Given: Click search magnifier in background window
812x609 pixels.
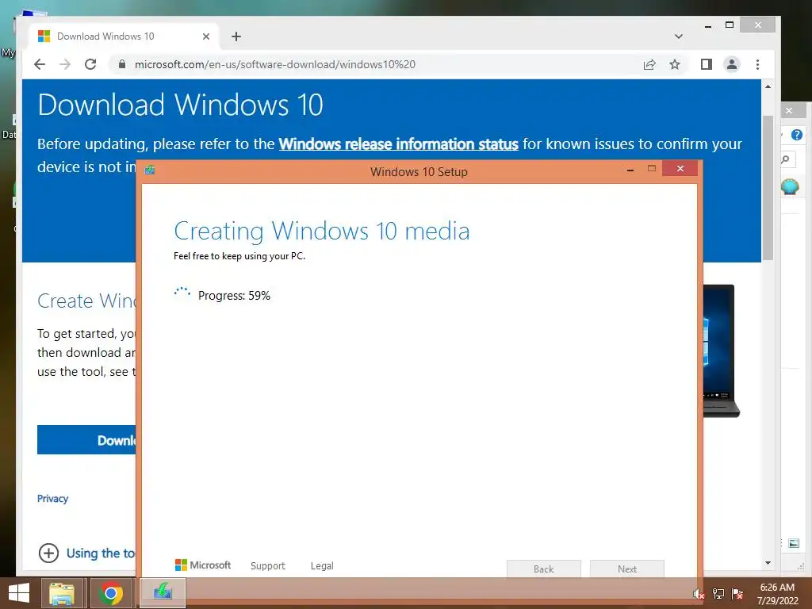Looking at the screenshot, I should (x=786, y=159).
